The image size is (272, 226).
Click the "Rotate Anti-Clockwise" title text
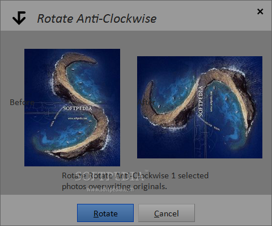pos(97,19)
